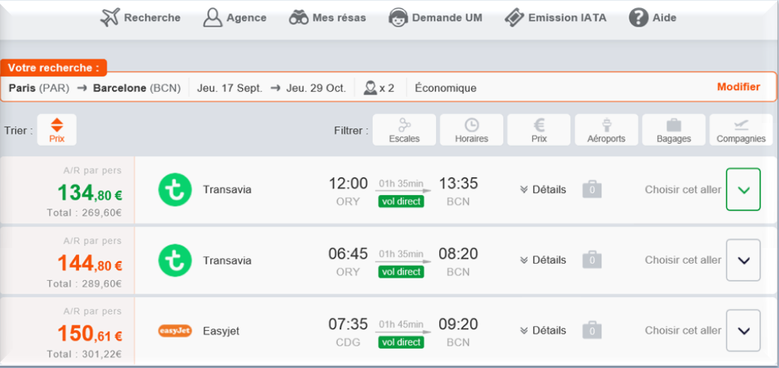Choose the 06:45 flight with chevron button
The image size is (779, 368).
tap(743, 260)
